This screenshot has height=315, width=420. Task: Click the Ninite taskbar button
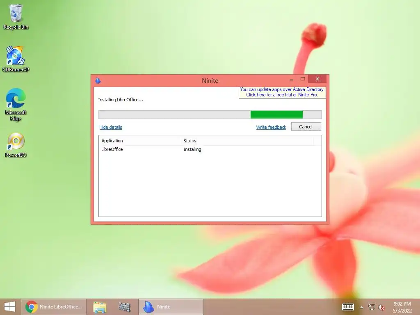pyautogui.click(x=171, y=307)
